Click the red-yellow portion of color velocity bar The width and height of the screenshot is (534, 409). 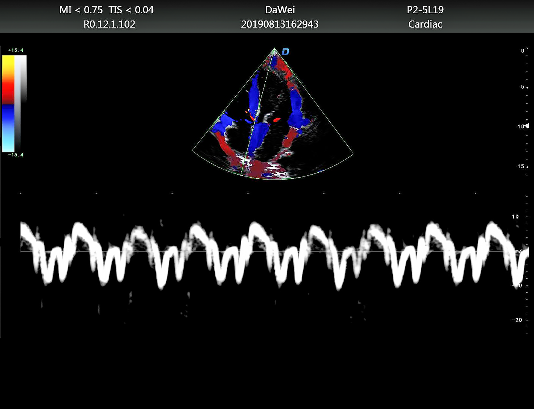point(8,79)
